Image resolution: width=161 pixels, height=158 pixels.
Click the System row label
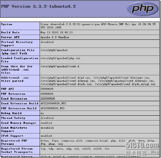[x=6, y=24]
